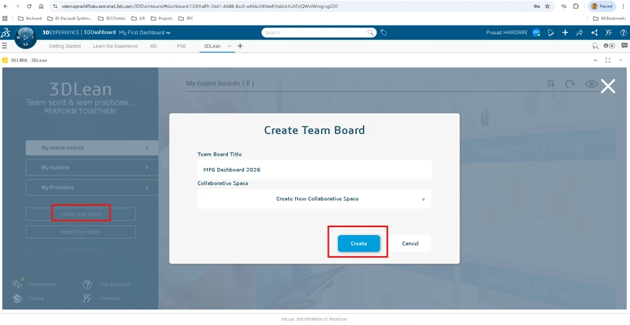This screenshot has height=325, width=630.
Task: Click the user search icon below the top bar
Action: click(595, 46)
